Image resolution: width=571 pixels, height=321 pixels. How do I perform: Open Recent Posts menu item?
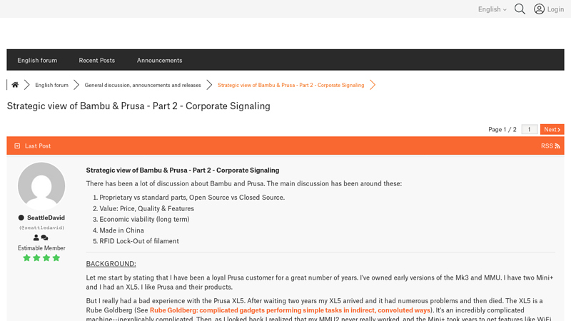[96, 60]
